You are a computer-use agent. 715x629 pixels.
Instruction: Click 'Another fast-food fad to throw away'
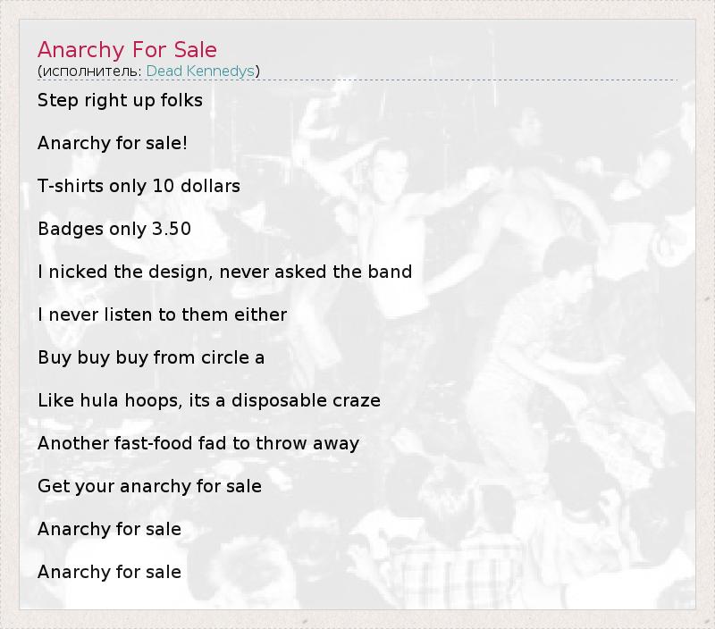click(x=198, y=443)
